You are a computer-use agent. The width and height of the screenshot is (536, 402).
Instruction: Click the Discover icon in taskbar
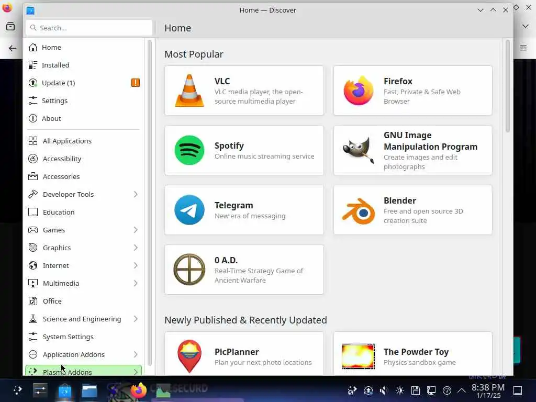tap(64, 390)
